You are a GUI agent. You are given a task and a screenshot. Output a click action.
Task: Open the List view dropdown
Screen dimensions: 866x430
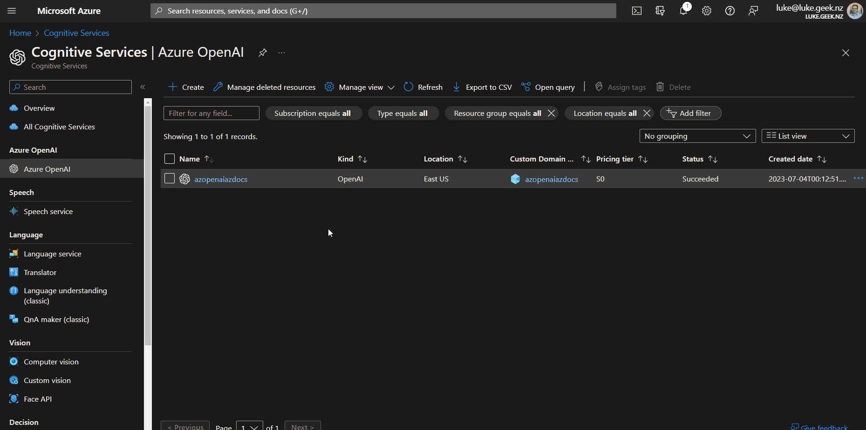808,136
